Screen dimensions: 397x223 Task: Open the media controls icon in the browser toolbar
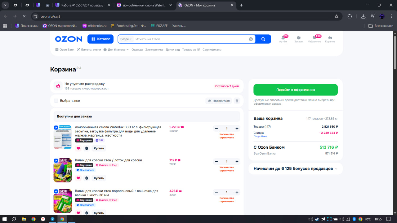point(373,16)
